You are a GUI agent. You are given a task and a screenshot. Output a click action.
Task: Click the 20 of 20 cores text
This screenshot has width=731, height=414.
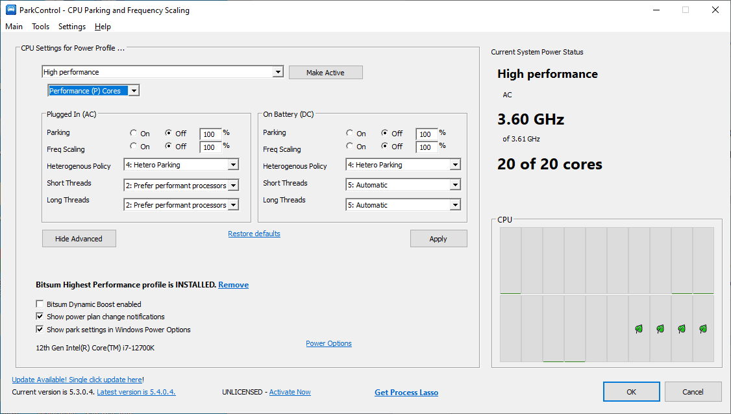pos(550,164)
